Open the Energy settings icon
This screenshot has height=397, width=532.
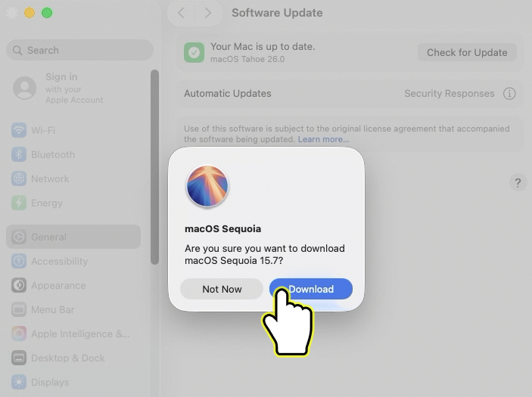(19, 203)
